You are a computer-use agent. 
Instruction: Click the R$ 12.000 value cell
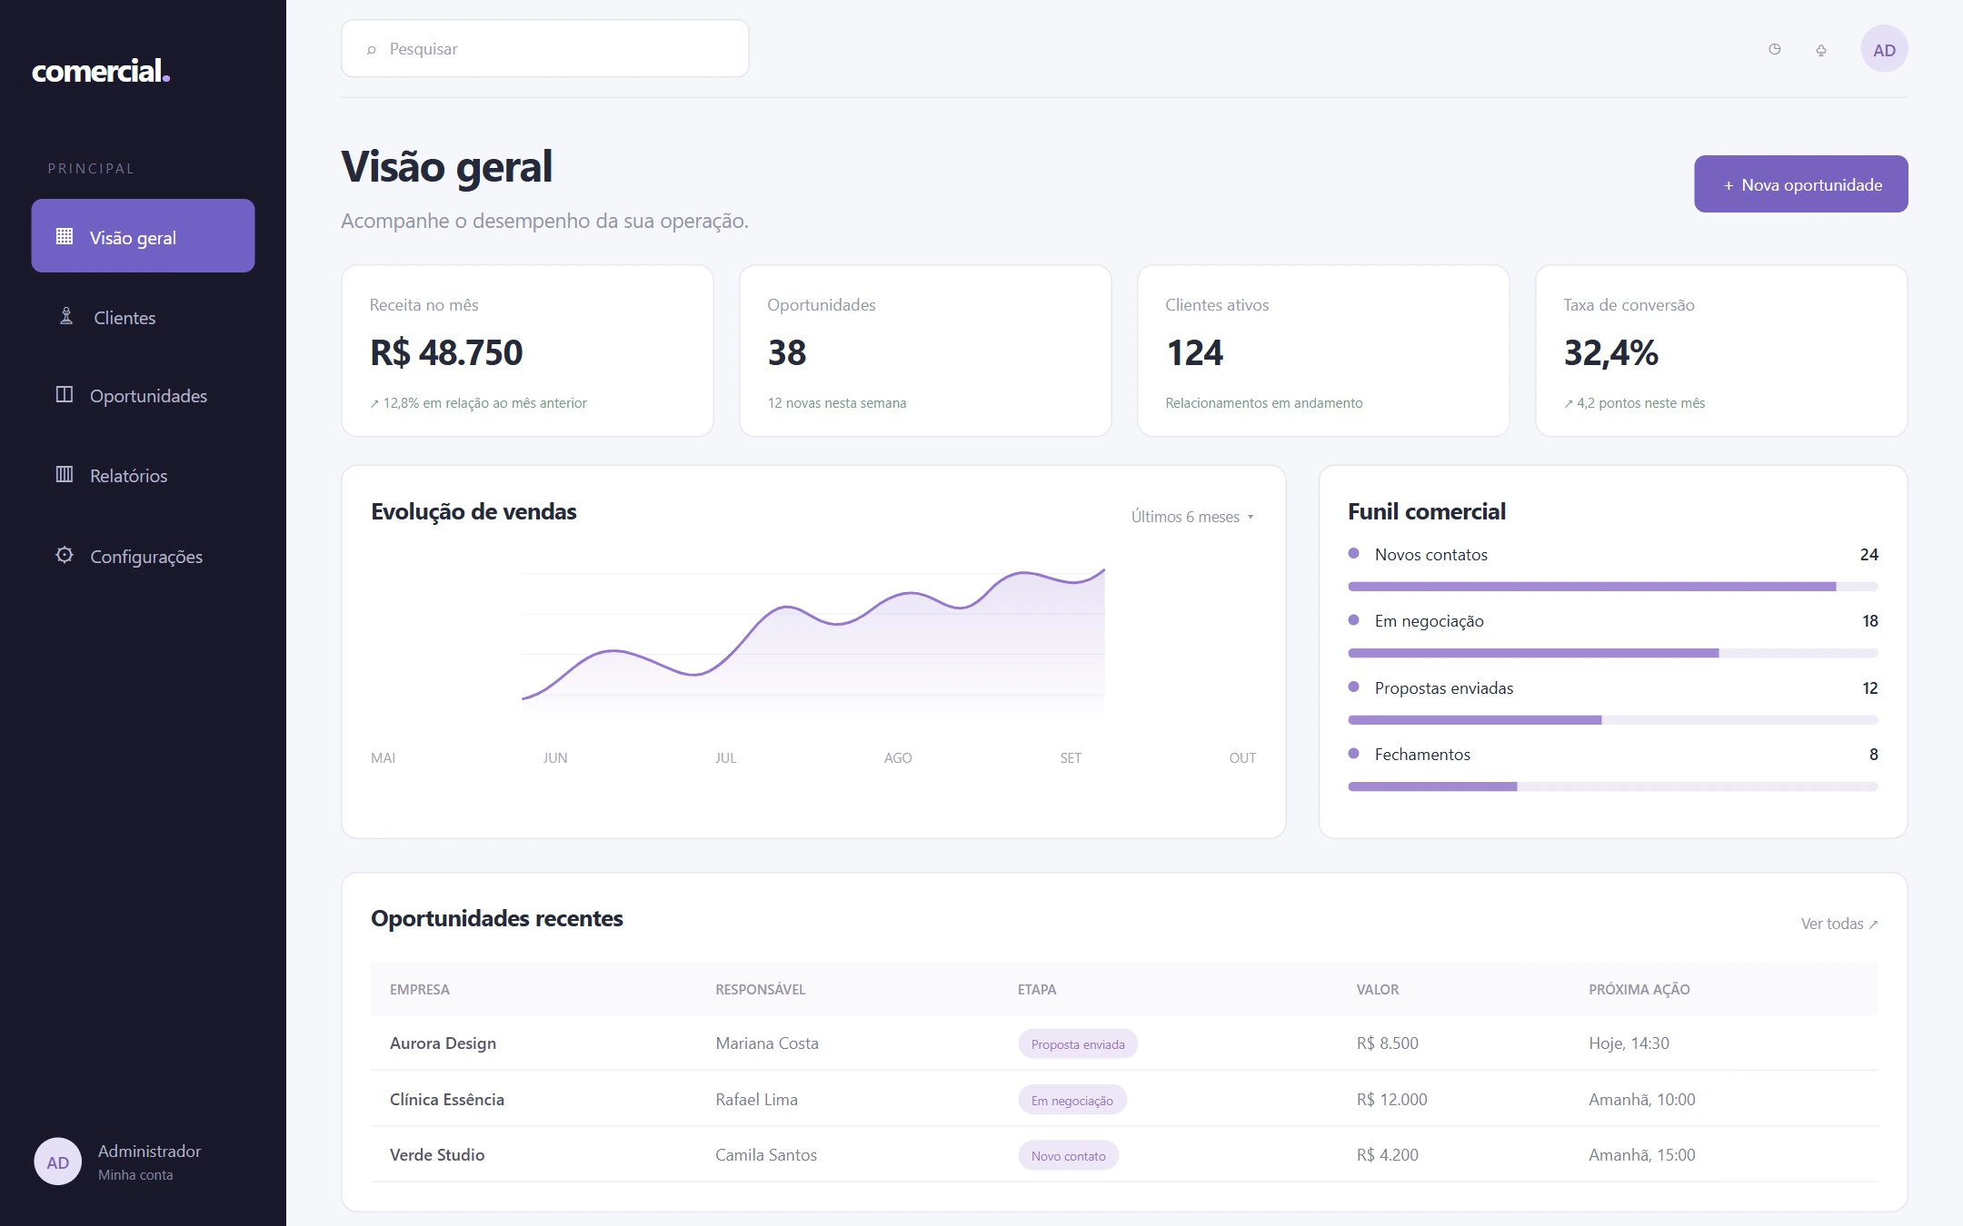pyautogui.click(x=1391, y=1100)
